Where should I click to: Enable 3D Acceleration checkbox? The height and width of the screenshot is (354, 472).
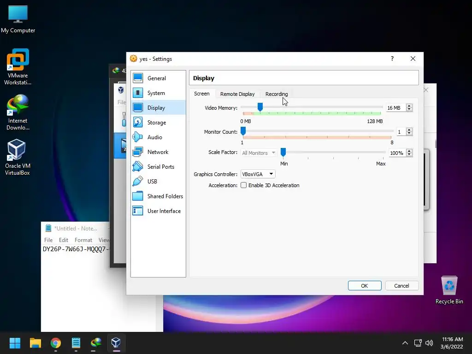coord(243,185)
